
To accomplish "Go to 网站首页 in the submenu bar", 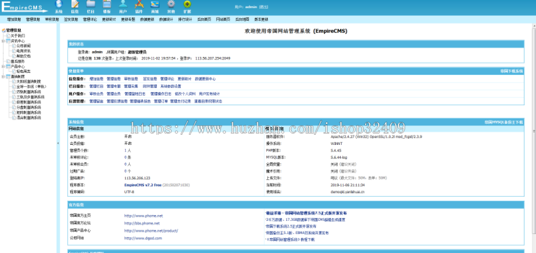I will click(x=223, y=20).
